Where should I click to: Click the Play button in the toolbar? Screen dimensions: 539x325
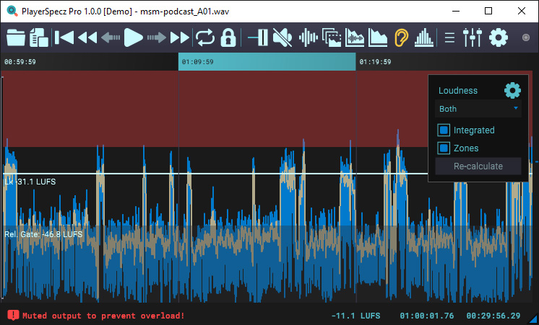point(134,37)
